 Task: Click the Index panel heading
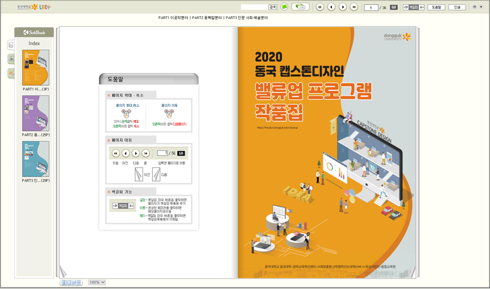pyautogui.click(x=34, y=44)
